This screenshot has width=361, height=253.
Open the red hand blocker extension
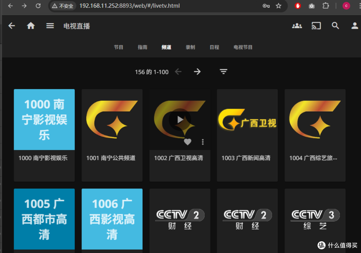tap(298, 6)
